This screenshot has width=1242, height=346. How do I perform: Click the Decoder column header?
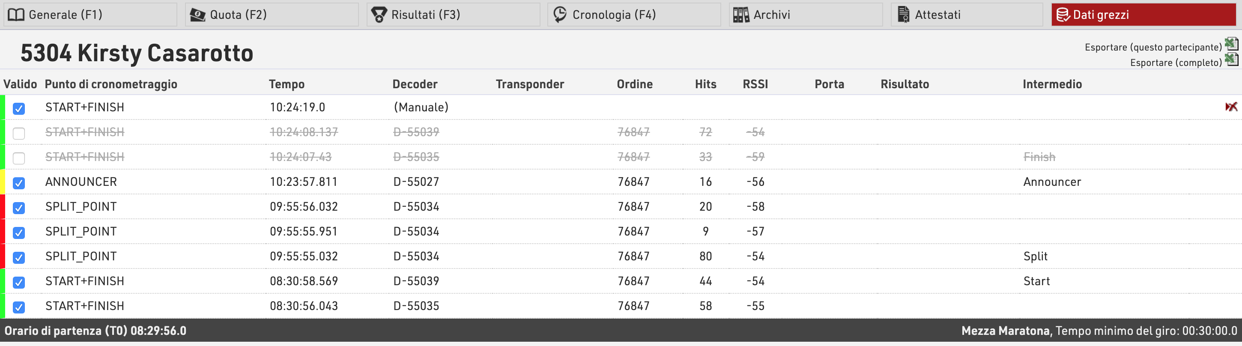click(x=415, y=84)
